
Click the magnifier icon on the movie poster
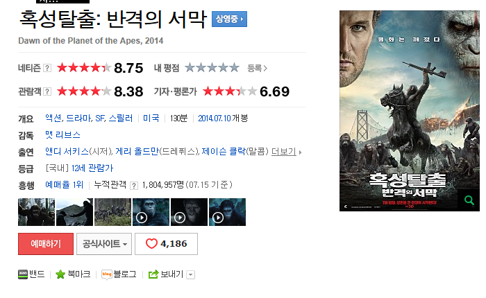click(469, 200)
